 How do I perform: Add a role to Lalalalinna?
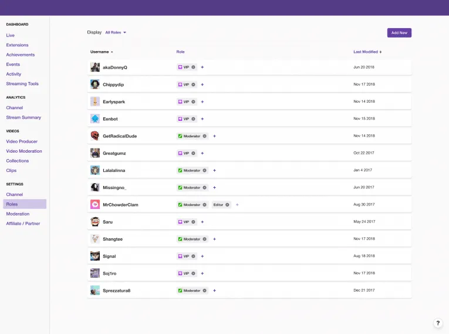(214, 170)
